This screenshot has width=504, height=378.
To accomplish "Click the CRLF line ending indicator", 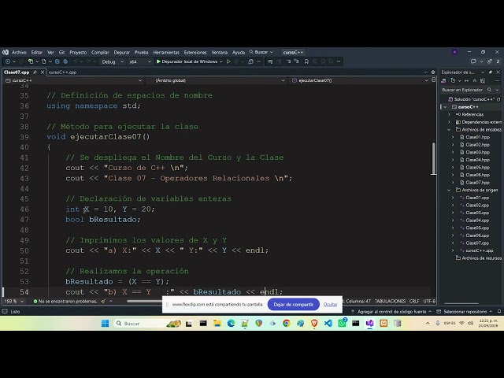I will [x=414, y=301].
